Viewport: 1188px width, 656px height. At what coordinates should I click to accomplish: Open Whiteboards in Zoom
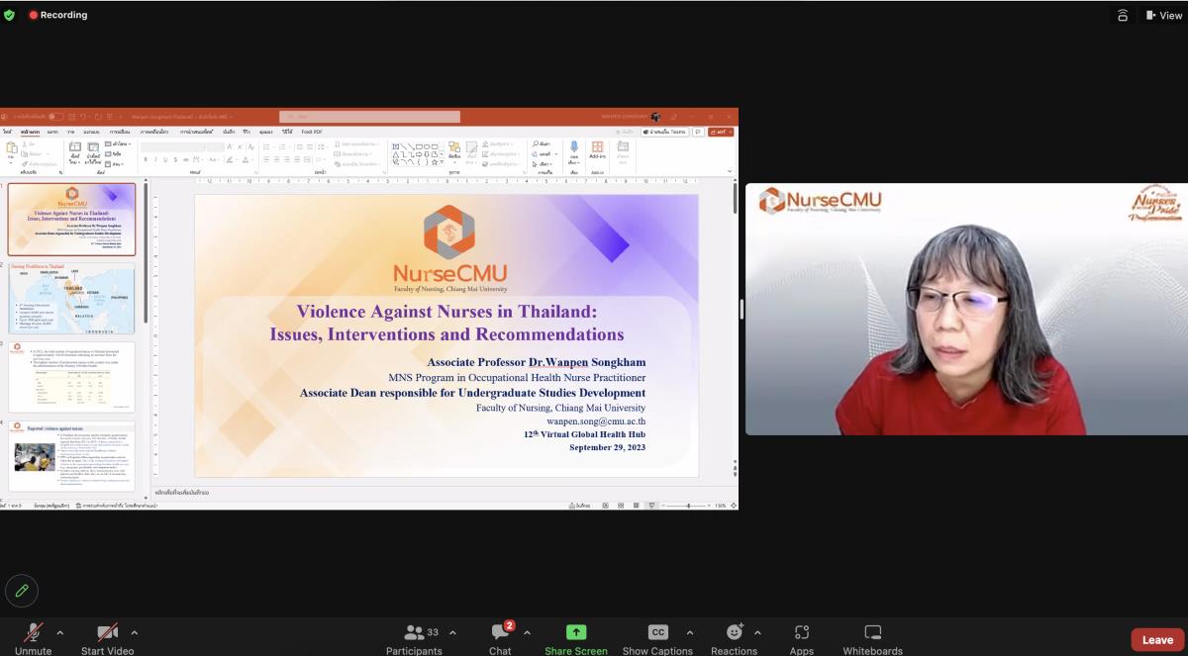(872, 638)
